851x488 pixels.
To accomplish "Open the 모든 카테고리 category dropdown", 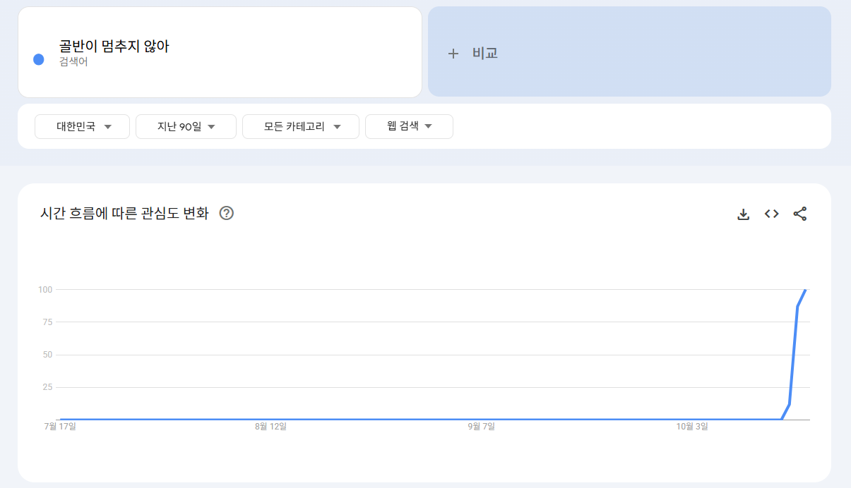I will tap(301, 127).
